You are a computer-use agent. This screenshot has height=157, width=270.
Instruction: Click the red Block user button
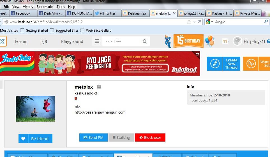tap(150, 137)
